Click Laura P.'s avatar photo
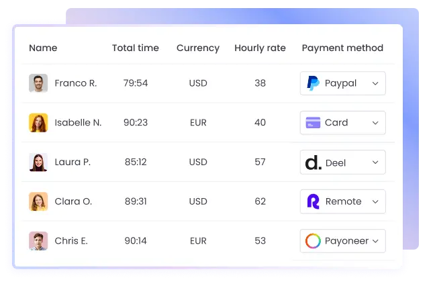 pos(38,162)
